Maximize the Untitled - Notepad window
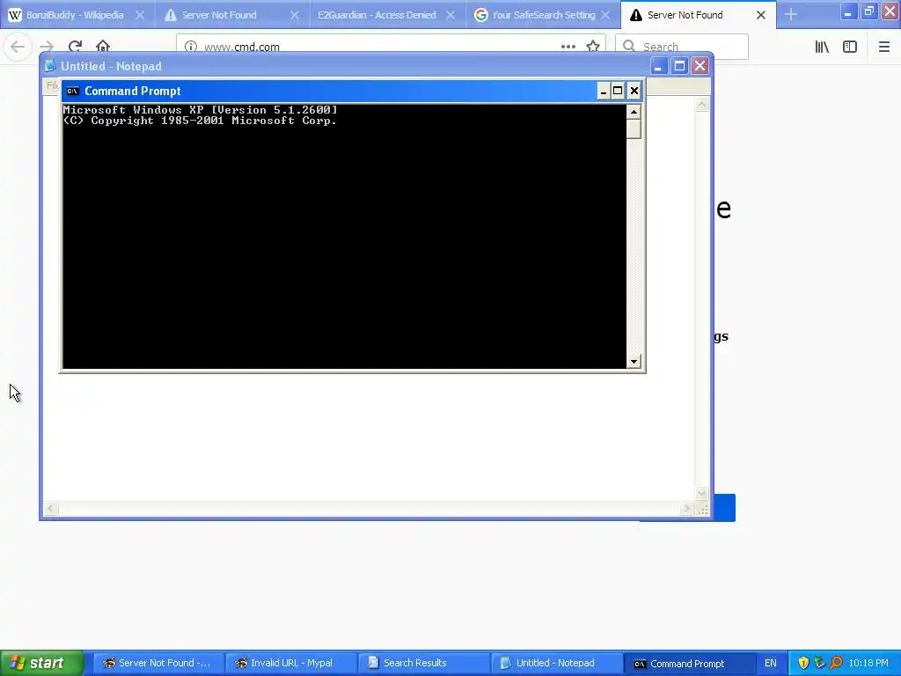 coord(679,66)
